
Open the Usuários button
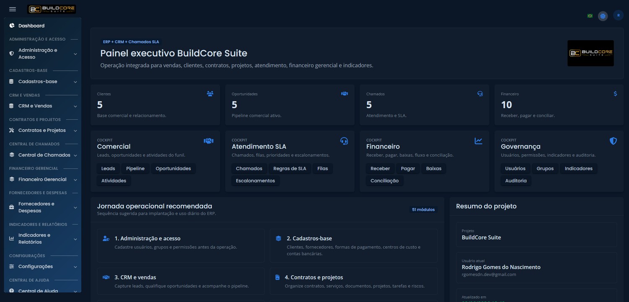[515, 168]
